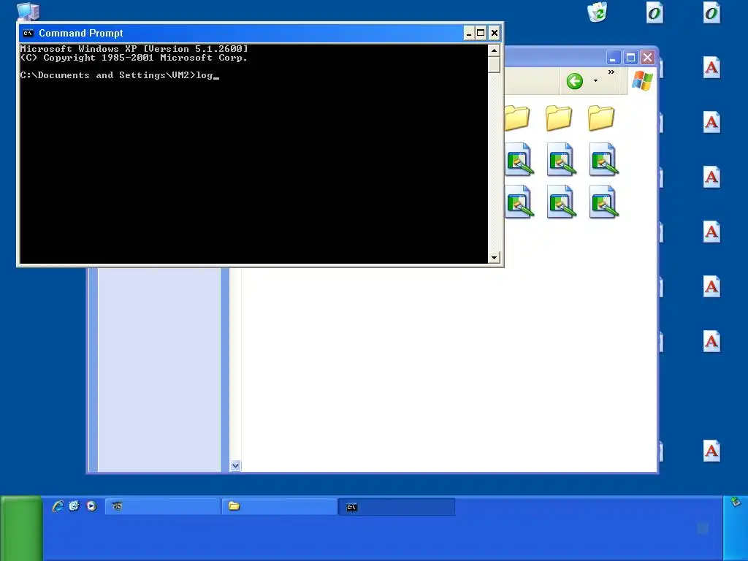Open the Command Prompt title bar system icon
Screen dimensions: 748x561
[28, 33]
